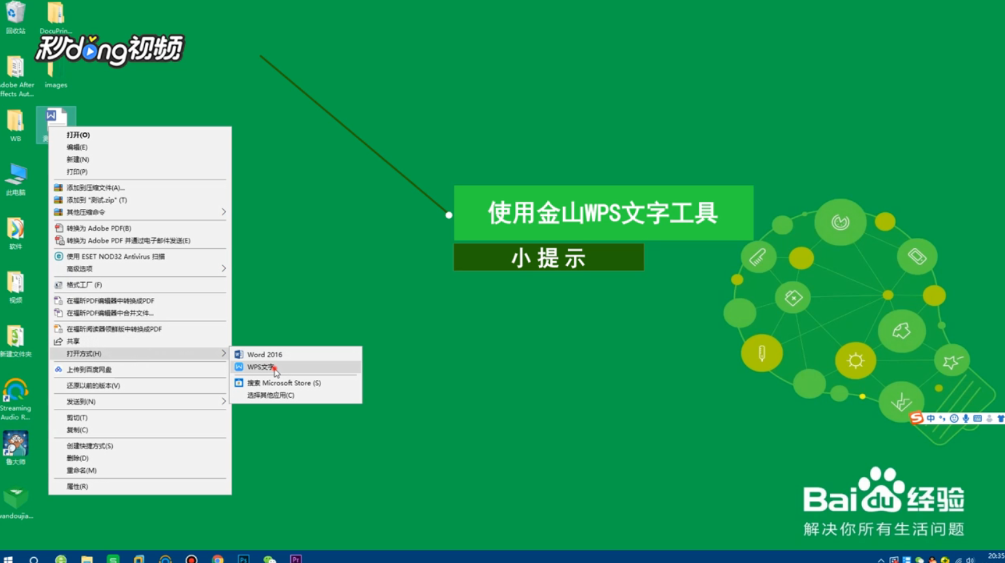
Task: Open with Word 2016 in the submenu
Action: 296,355
